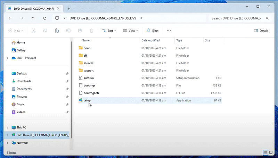Expand the This PC tree node
Screen dimensions: 278x158
point(7,127)
